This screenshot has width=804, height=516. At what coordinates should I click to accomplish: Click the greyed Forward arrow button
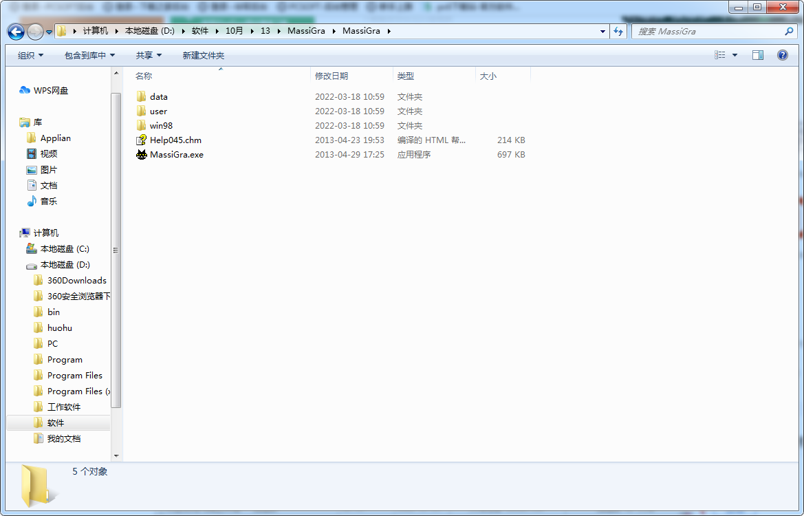(35, 32)
